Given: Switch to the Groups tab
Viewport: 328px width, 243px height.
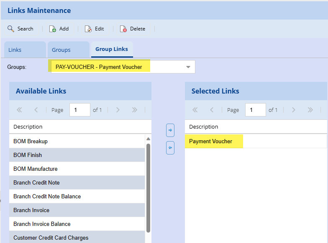Looking at the screenshot, I should [61, 50].
